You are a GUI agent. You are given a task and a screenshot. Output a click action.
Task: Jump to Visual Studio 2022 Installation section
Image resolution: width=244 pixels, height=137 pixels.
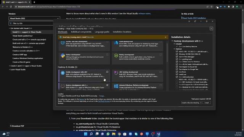194,18
